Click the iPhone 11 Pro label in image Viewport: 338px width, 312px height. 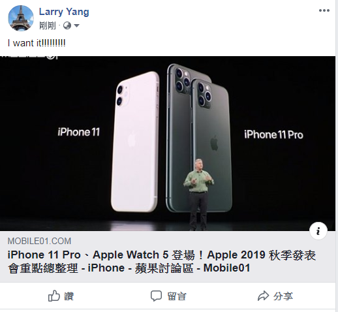tap(273, 134)
